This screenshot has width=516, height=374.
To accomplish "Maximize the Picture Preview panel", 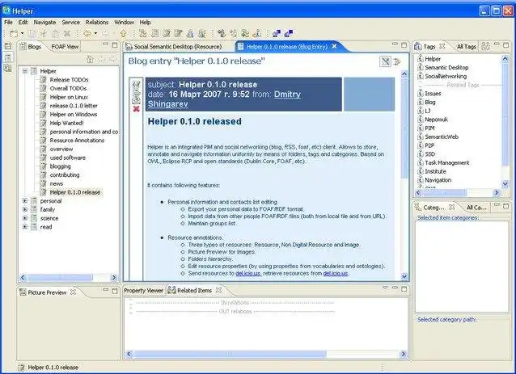I will [115, 291].
